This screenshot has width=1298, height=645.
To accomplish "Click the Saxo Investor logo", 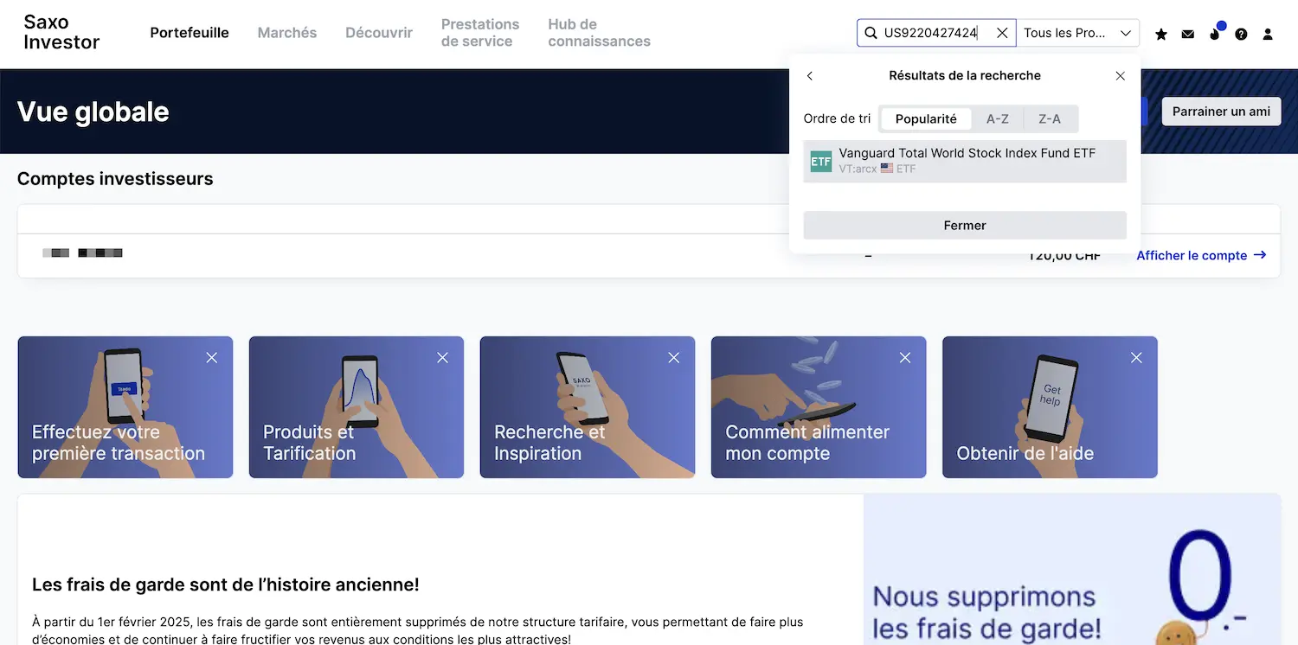I will (61, 32).
